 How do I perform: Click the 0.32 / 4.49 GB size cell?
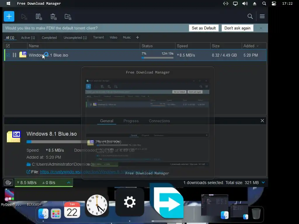224,55
